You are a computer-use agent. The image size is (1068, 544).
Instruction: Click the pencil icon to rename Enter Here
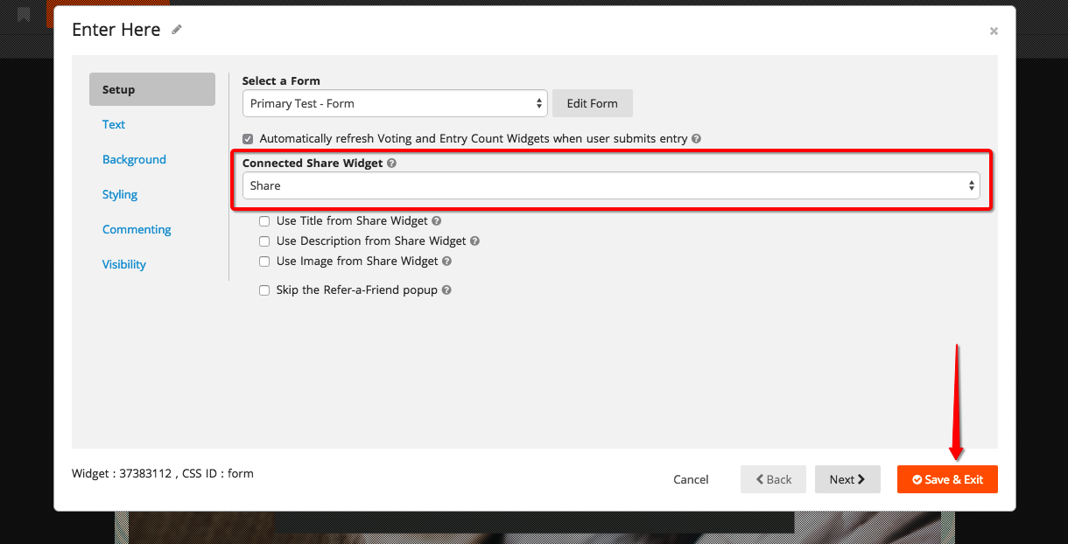tap(176, 29)
